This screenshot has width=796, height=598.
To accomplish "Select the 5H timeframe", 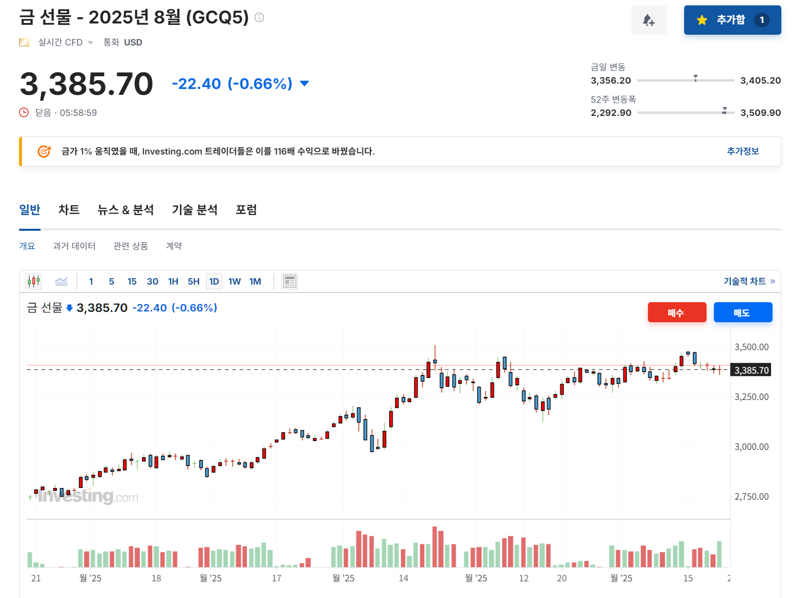I will tap(194, 281).
